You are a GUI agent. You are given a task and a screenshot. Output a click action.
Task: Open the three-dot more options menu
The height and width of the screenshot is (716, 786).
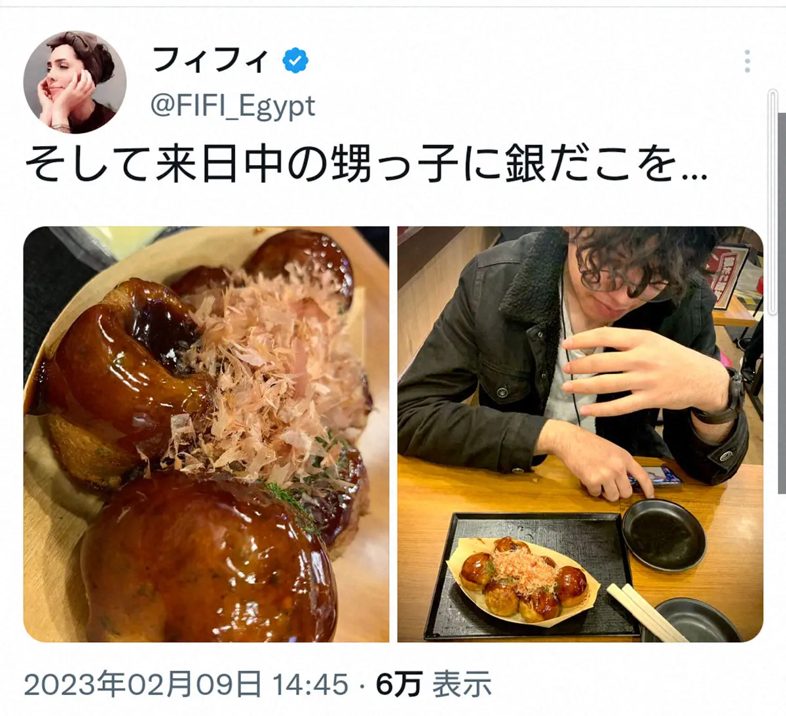click(747, 62)
